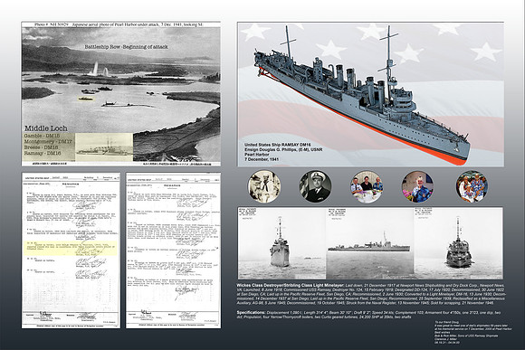Open the circular naval officer portrait

[x=315, y=186]
